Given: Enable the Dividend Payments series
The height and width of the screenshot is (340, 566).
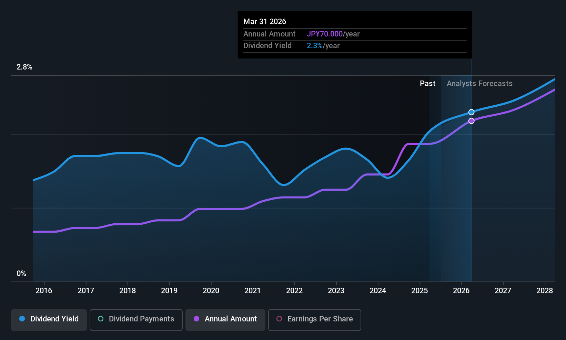Looking at the screenshot, I should pos(136,320).
